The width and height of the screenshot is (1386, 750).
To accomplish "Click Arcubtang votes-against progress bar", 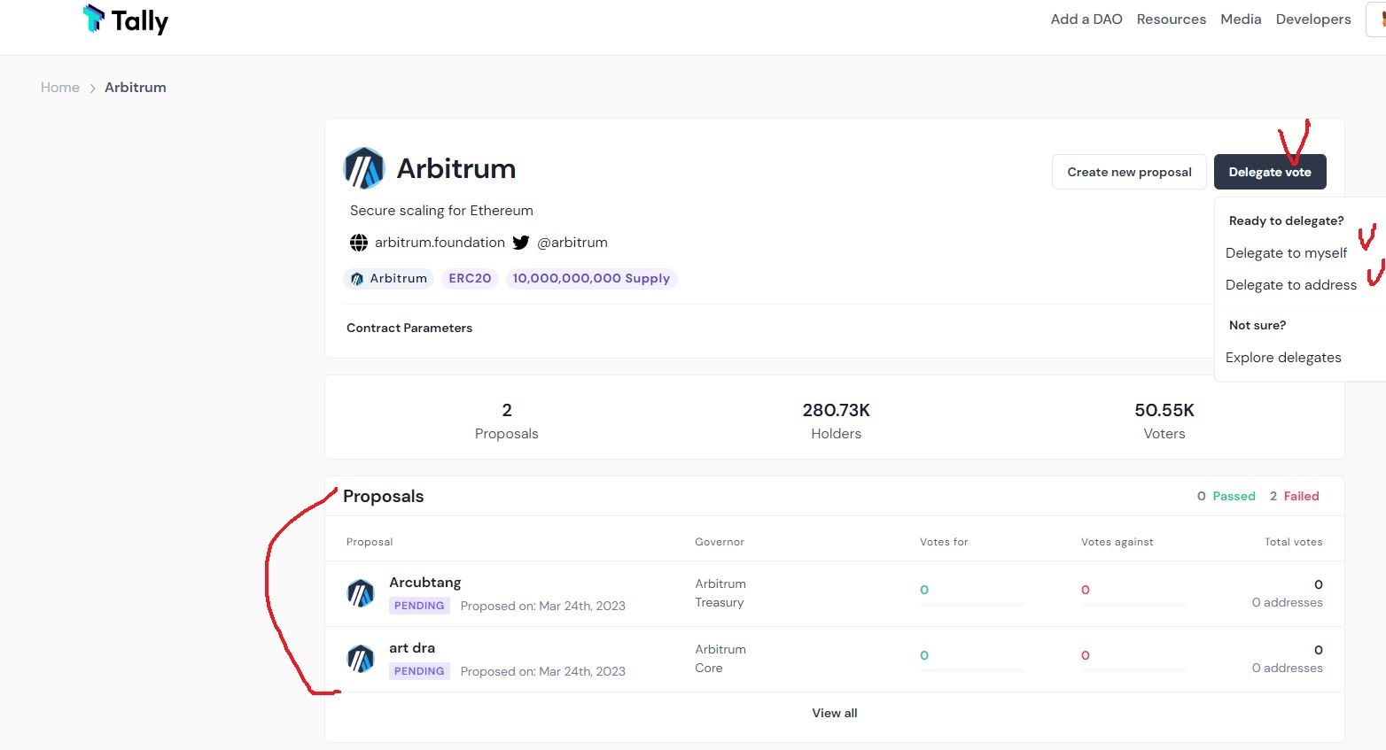I will (x=1133, y=605).
